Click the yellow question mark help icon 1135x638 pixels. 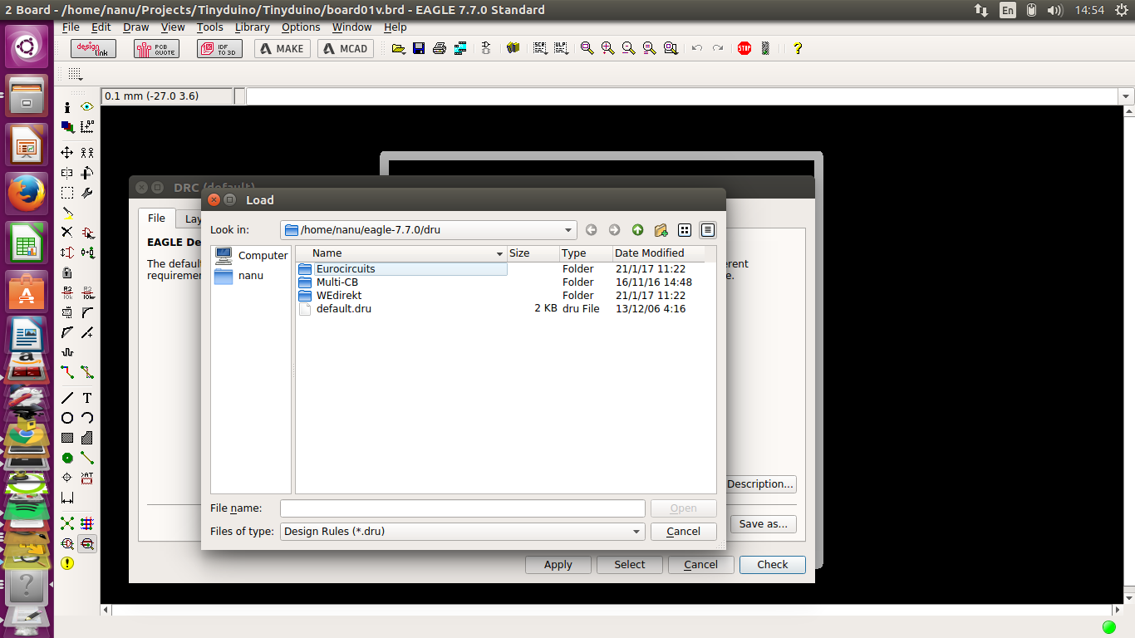pyautogui.click(x=797, y=48)
